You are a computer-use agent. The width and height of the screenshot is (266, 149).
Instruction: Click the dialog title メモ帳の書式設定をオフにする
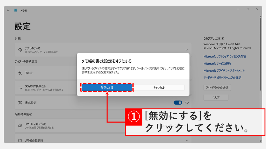(x=107, y=61)
